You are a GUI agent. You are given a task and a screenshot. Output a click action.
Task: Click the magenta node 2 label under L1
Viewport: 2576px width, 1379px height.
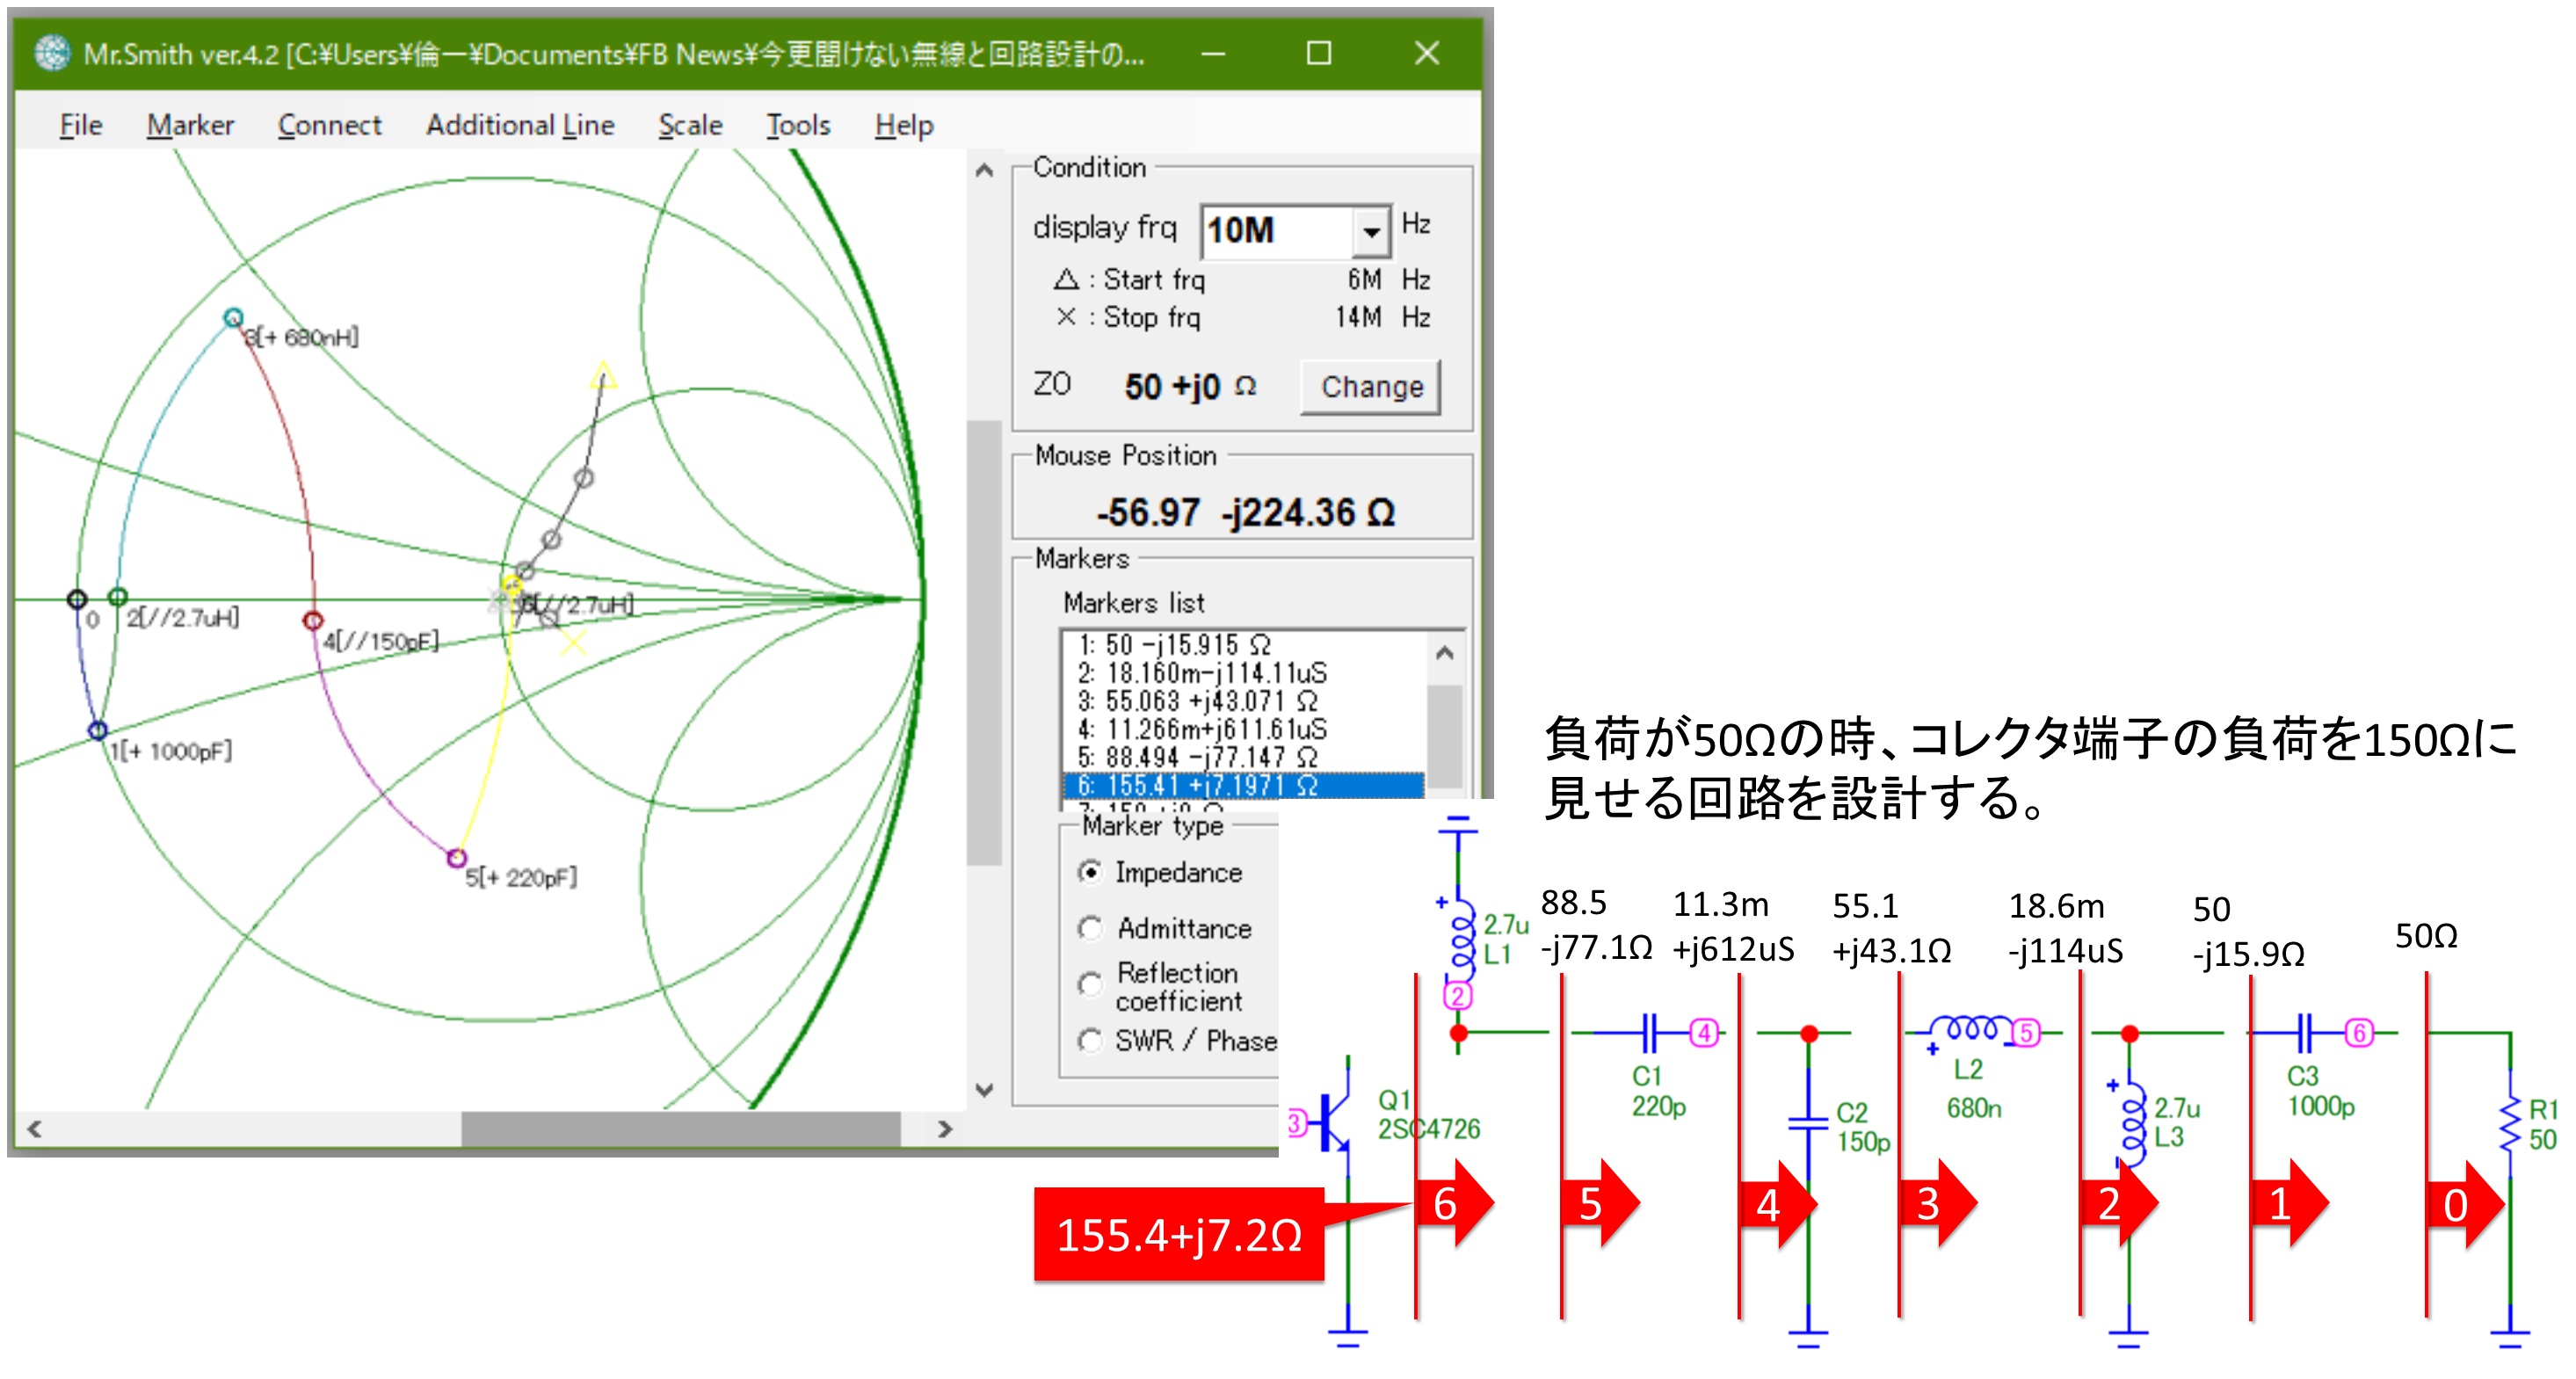pos(1458,996)
